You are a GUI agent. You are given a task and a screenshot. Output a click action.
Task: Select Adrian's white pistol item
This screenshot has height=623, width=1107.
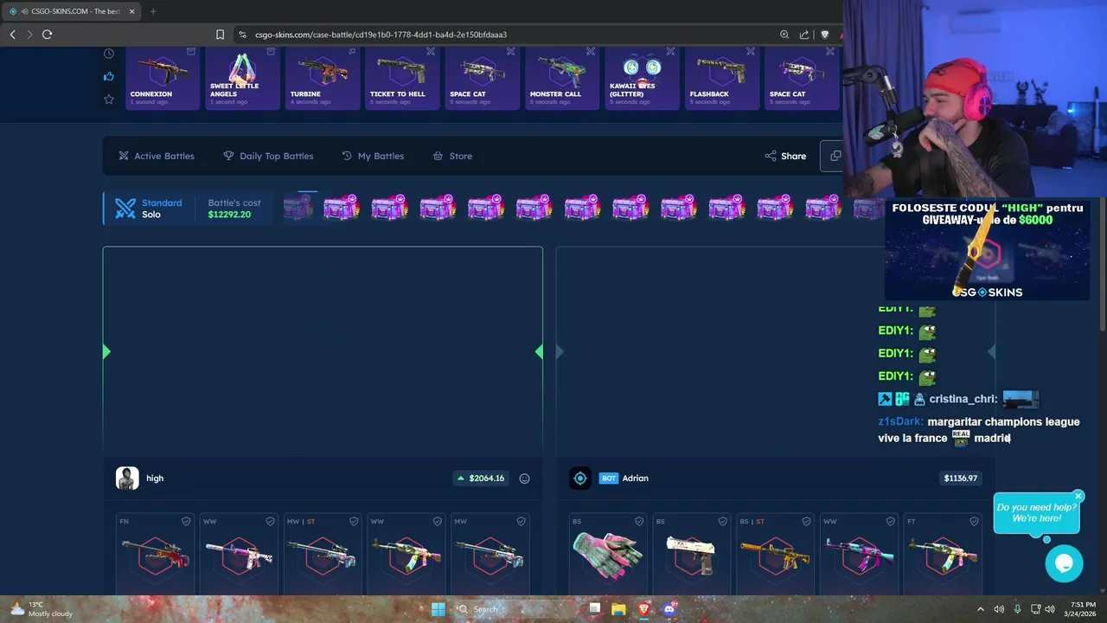point(691,554)
